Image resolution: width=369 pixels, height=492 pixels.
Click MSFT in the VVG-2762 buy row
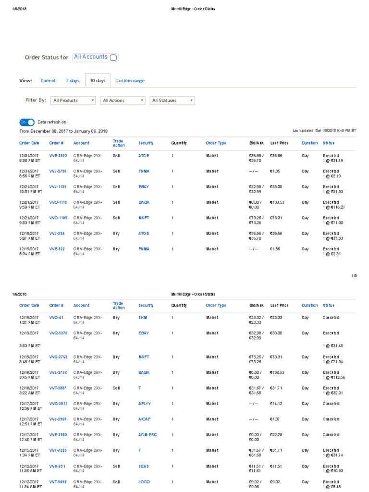click(144, 357)
